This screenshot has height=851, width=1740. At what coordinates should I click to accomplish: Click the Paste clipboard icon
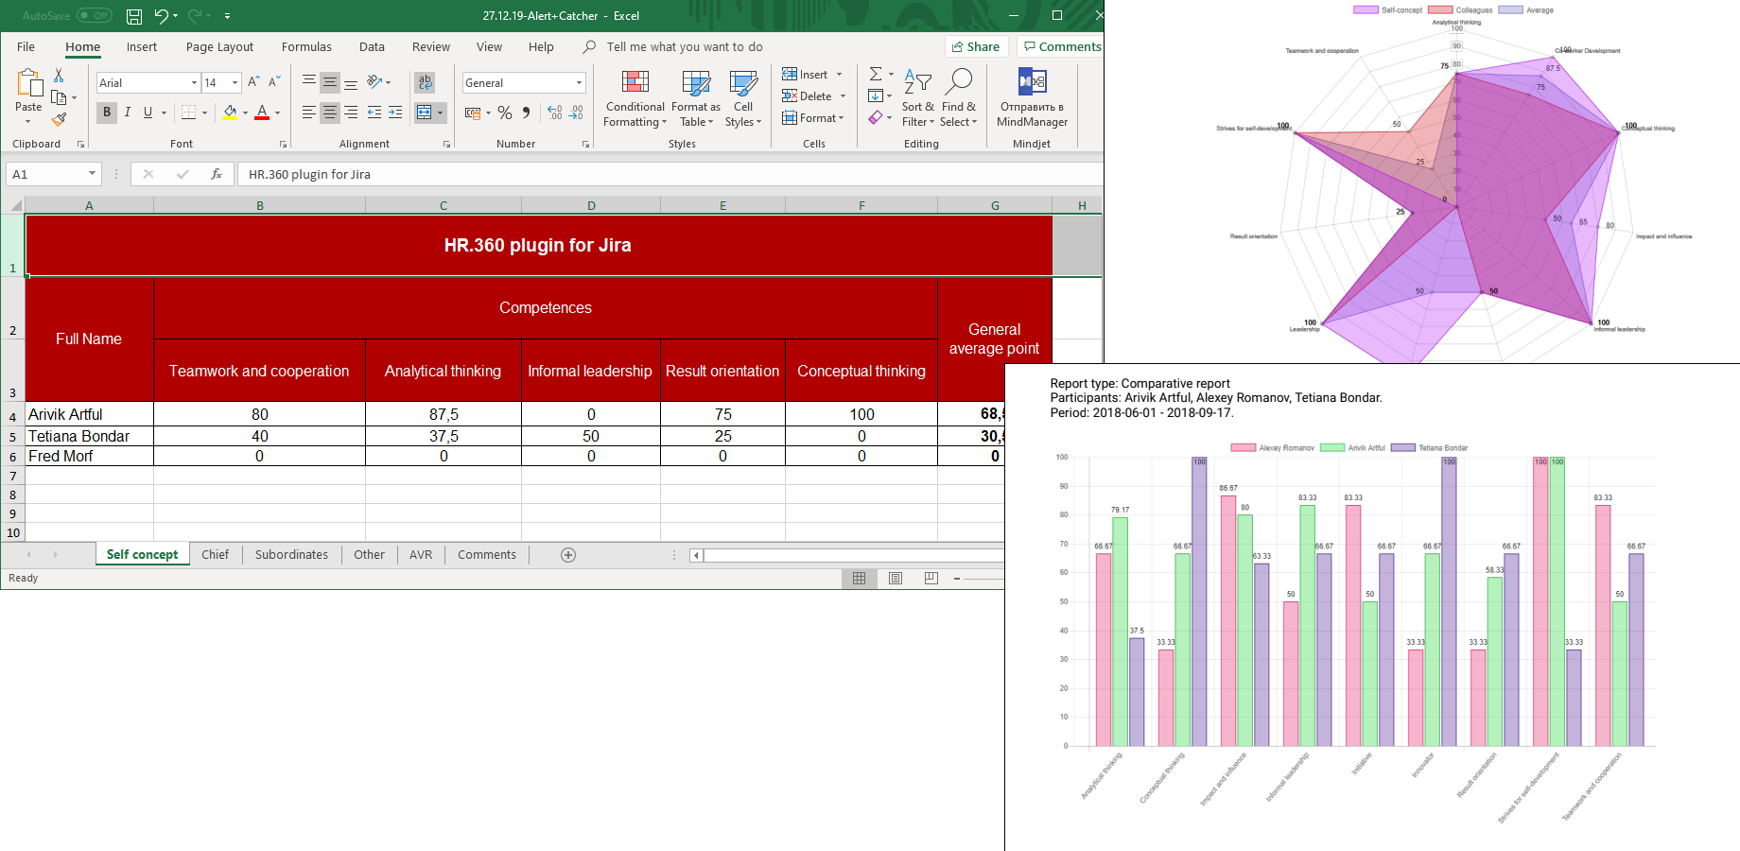point(28,85)
